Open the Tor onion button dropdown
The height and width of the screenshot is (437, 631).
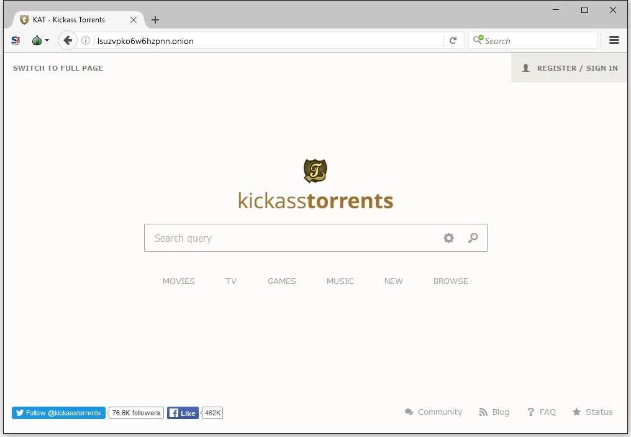39,40
